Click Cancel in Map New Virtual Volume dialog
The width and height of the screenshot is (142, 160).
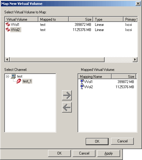pos(122,141)
